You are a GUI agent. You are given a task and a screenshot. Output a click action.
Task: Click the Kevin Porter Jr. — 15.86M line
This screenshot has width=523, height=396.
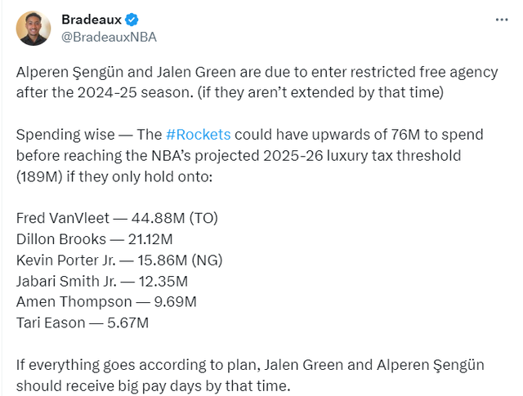(x=119, y=260)
